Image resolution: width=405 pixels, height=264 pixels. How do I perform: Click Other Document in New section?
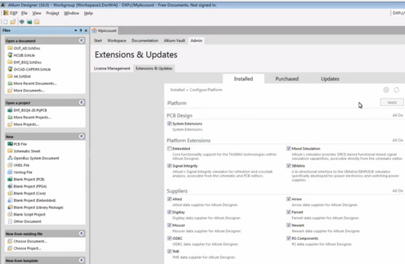coord(27,221)
